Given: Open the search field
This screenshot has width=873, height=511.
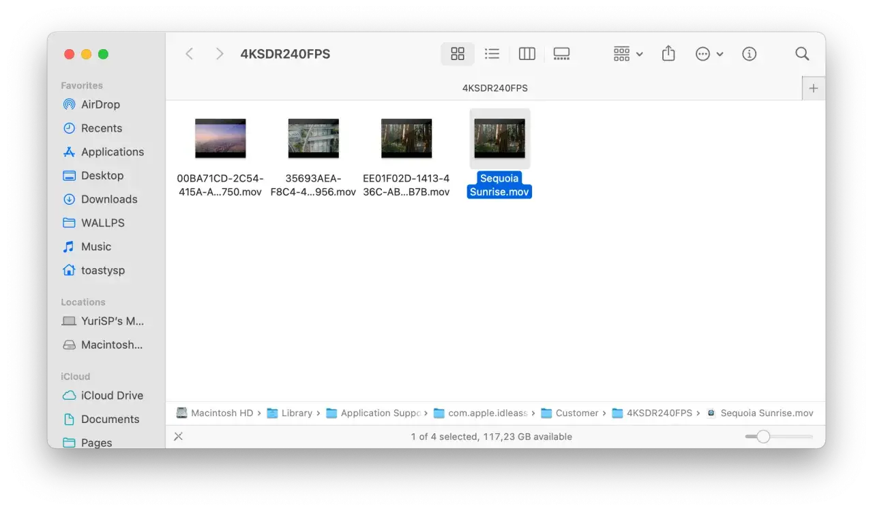Looking at the screenshot, I should point(801,53).
